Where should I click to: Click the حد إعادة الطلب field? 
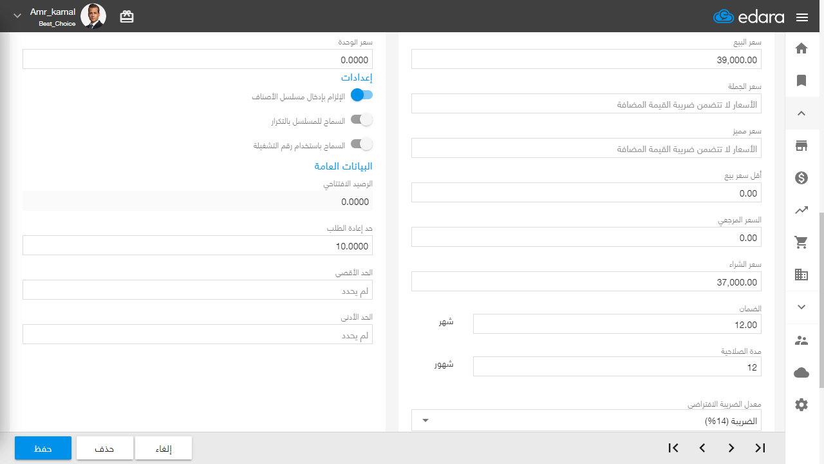pyautogui.click(x=198, y=246)
